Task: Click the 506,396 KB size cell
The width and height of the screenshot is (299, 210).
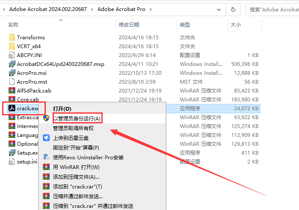Action: point(245,64)
